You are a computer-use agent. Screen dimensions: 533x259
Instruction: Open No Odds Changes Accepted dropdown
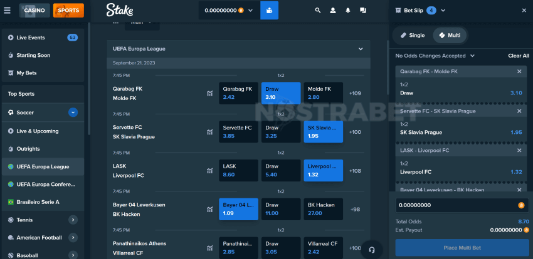click(435, 56)
